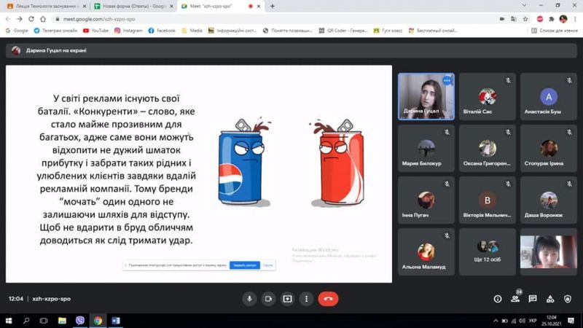Select Оксана Григорен... participant tile
Screen dimensions: 583x328
click(487, 149)
